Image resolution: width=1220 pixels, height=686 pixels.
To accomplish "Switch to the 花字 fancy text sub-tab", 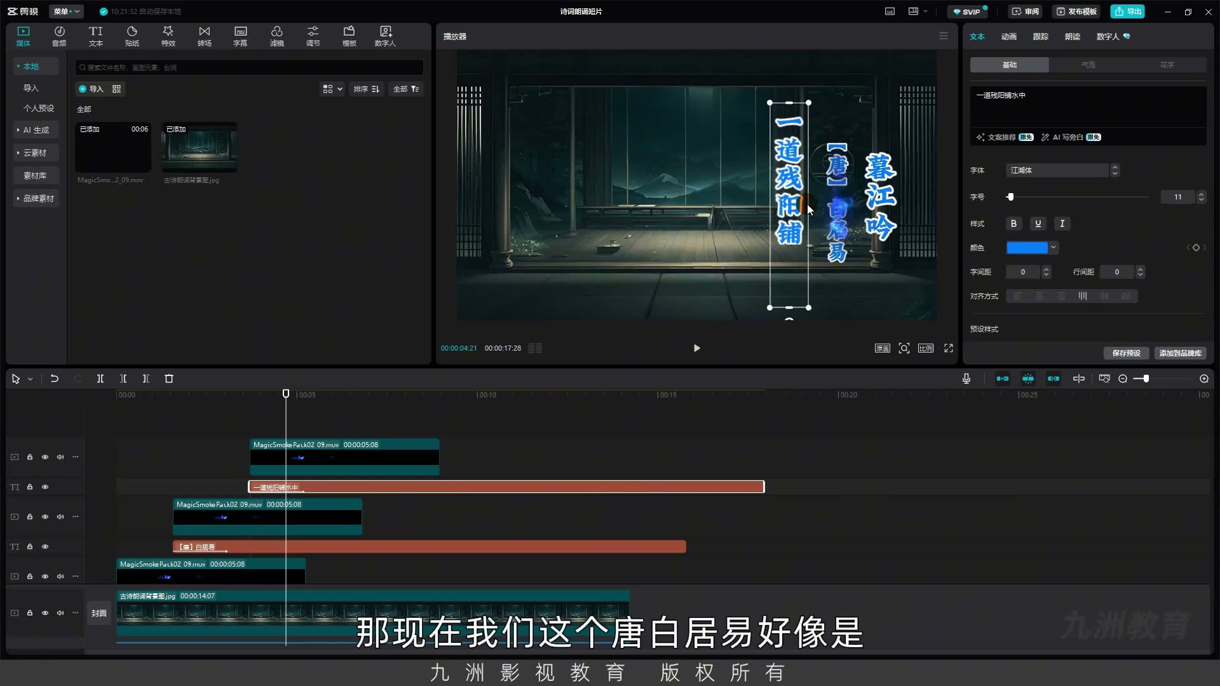I will tap(1167, 65).
